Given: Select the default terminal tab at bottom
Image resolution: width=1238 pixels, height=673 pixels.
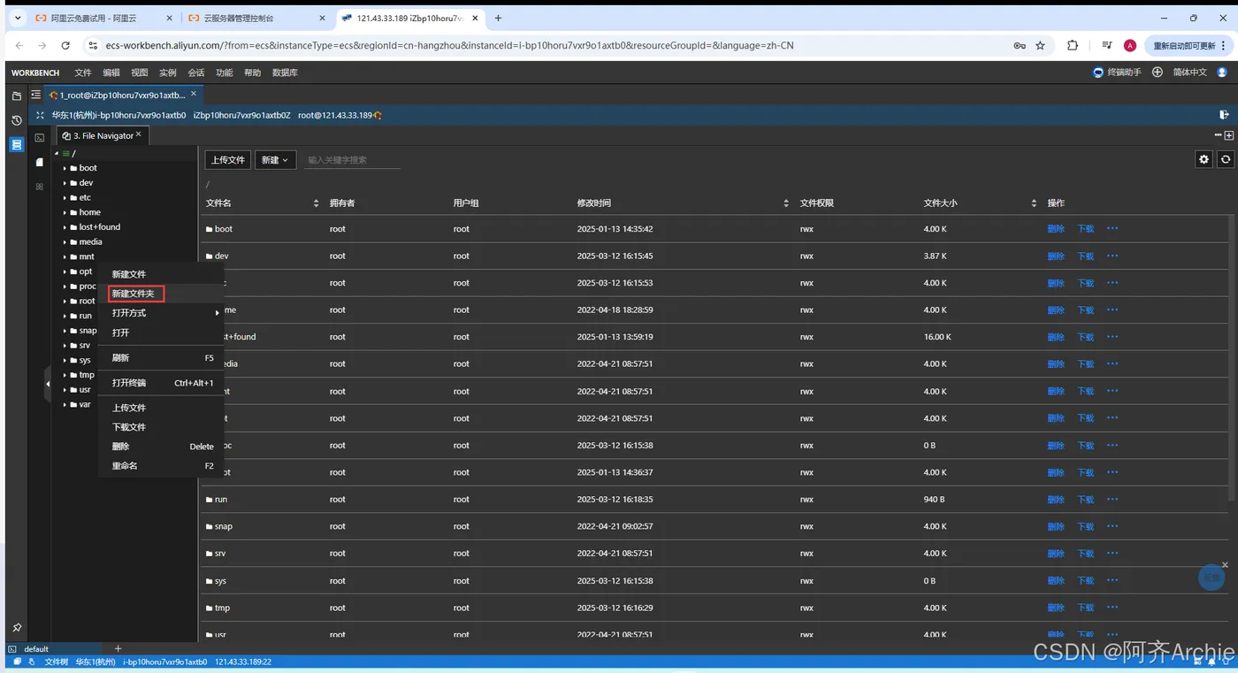Looking at the screenshot, I should (36, 649).
